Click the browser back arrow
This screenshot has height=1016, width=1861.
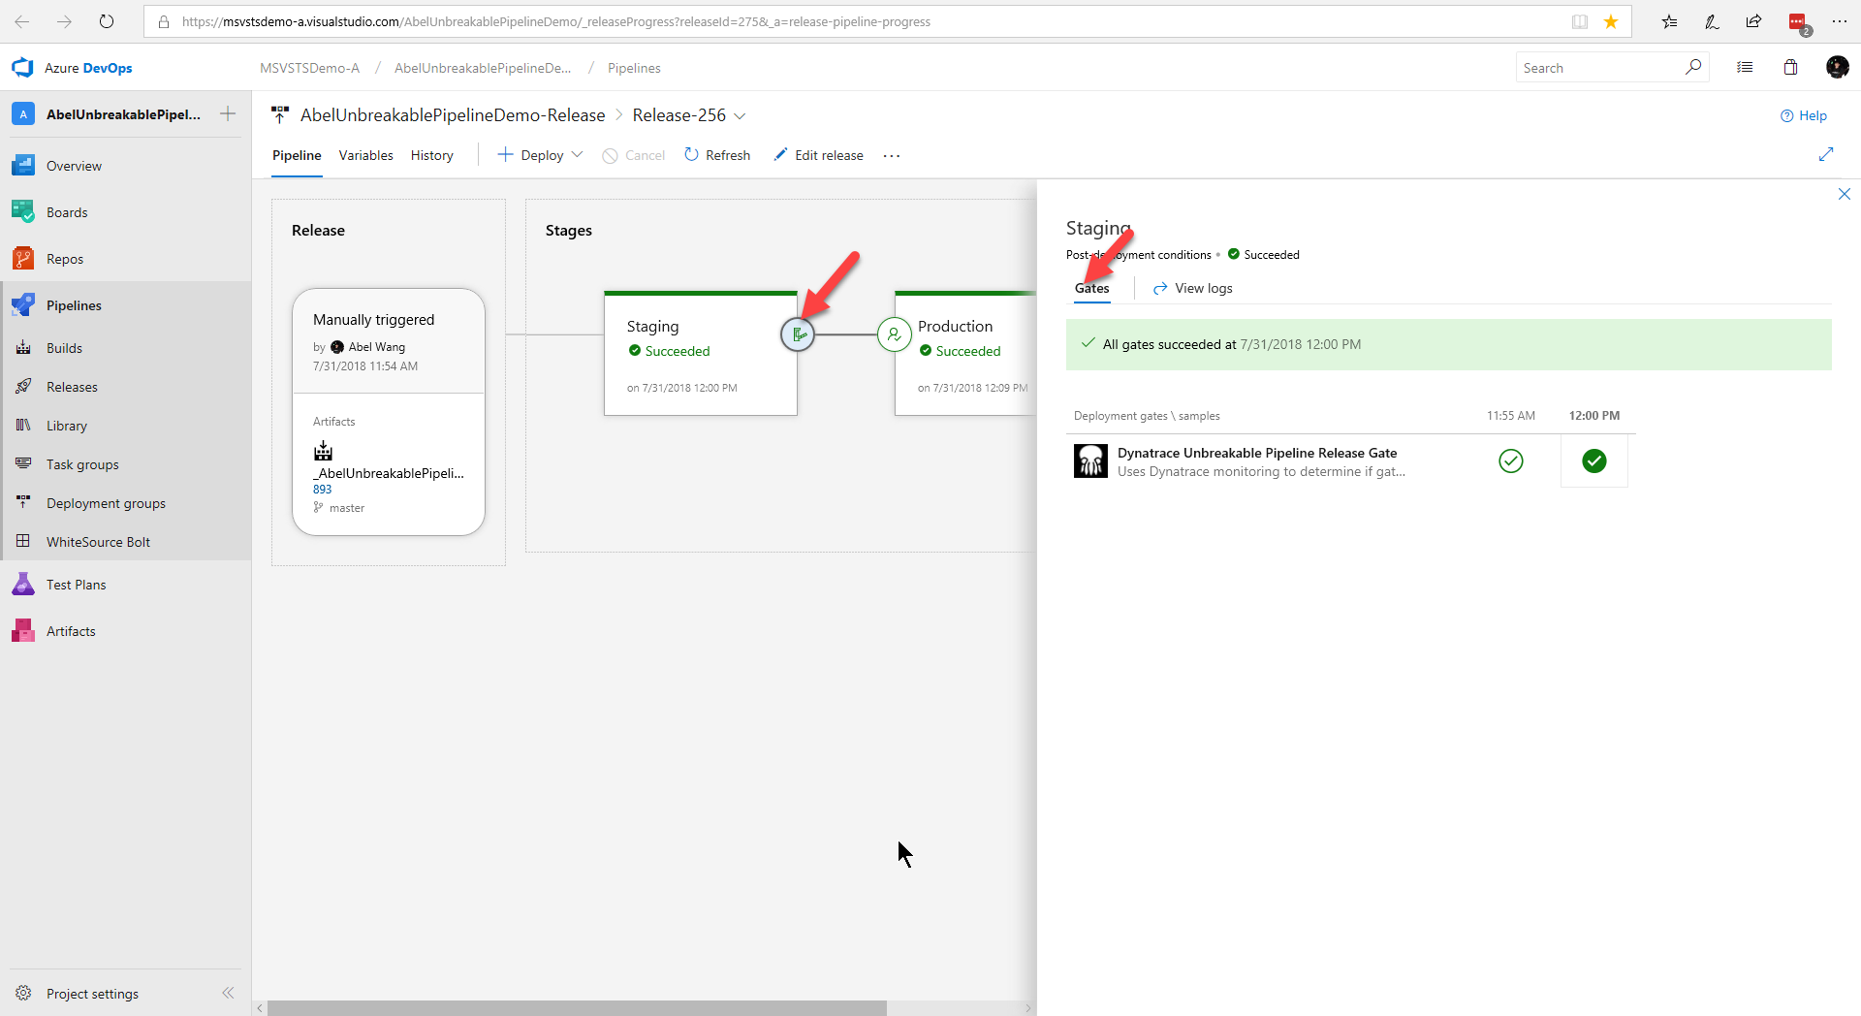tap(22, 21)
